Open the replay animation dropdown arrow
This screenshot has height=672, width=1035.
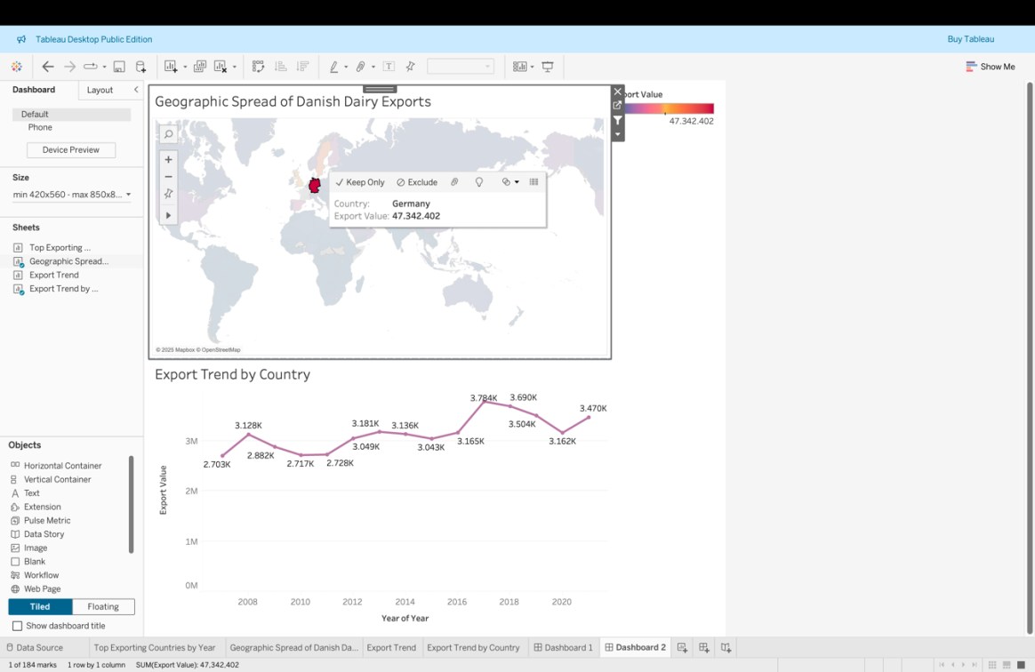[104, 68]
